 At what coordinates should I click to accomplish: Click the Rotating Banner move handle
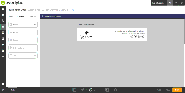pos(35,48)
